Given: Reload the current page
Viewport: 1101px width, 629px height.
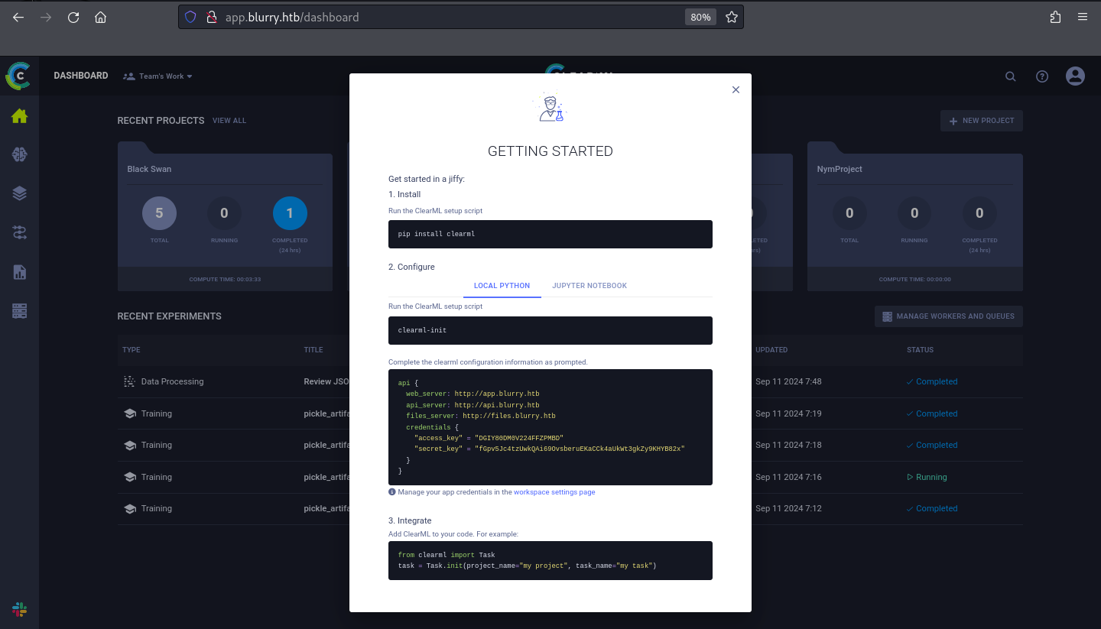Looking at the screenshot, I should pos(73,17).
